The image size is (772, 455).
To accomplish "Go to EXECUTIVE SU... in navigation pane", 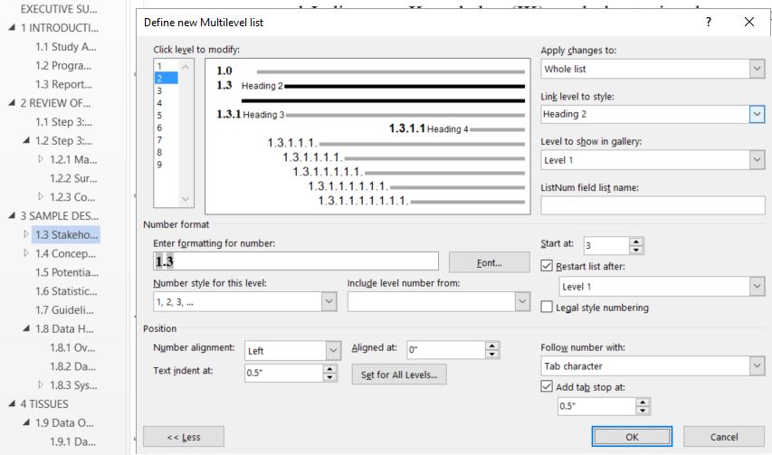I will [59, 9].
